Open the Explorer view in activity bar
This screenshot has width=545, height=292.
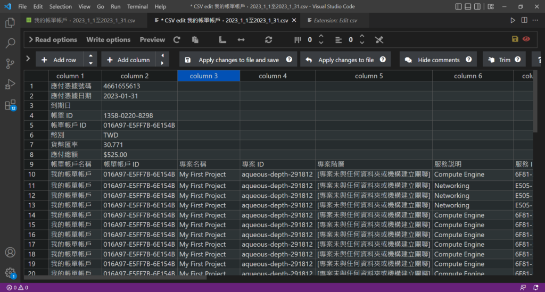tap(10, 23)
